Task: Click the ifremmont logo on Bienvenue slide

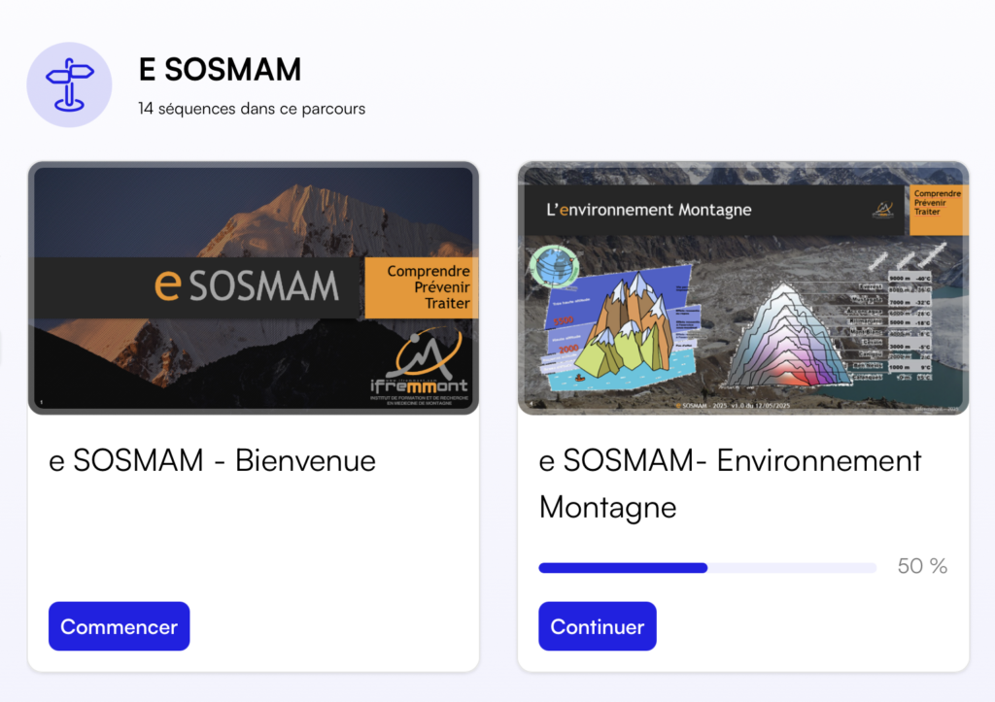Action: point(420,369)
